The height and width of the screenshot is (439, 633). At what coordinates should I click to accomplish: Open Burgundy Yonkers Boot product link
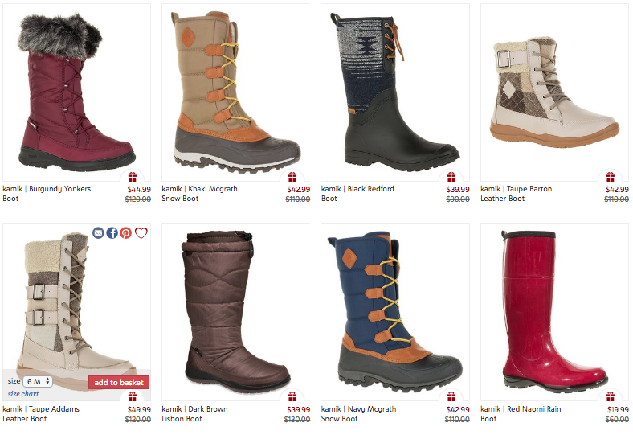47,194
